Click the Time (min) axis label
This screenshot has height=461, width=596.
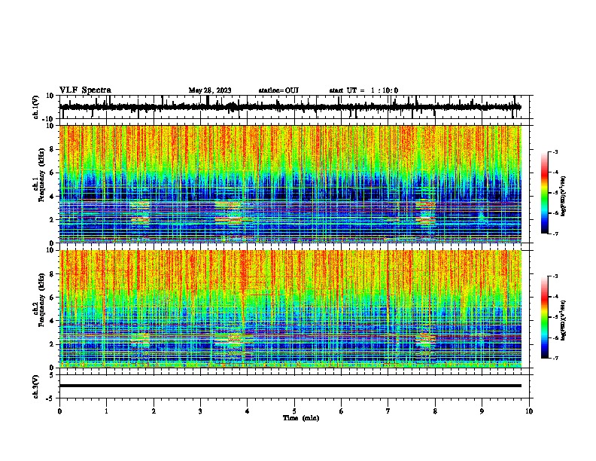[x=301, y=418]
